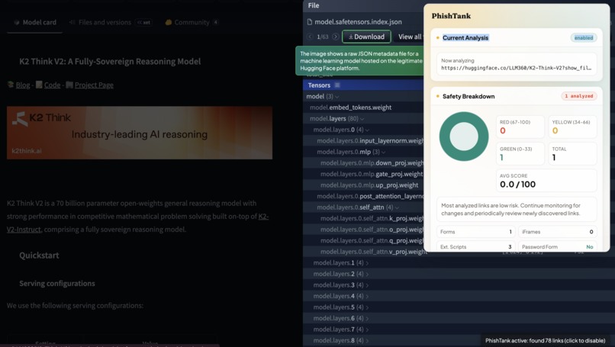Viewport: 615px width, 347px height.
Task: Click the TOTAL count card
Action: [572, 154]
